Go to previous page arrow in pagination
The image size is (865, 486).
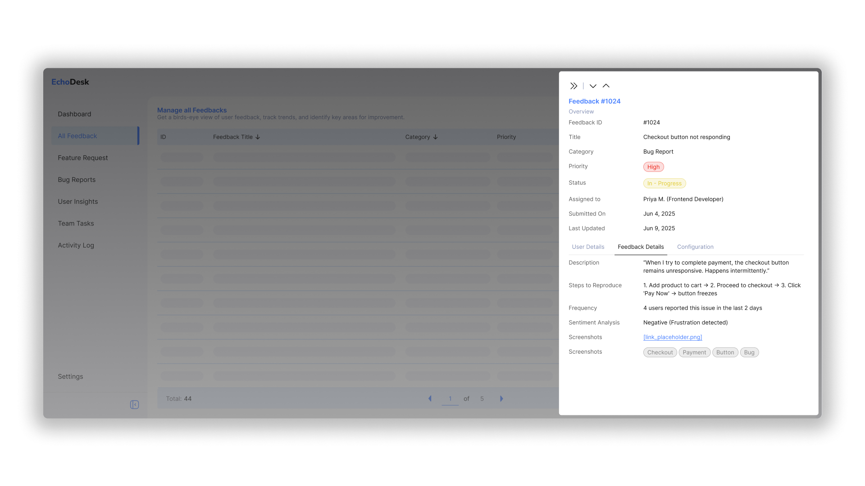click(x=430, y=399)
